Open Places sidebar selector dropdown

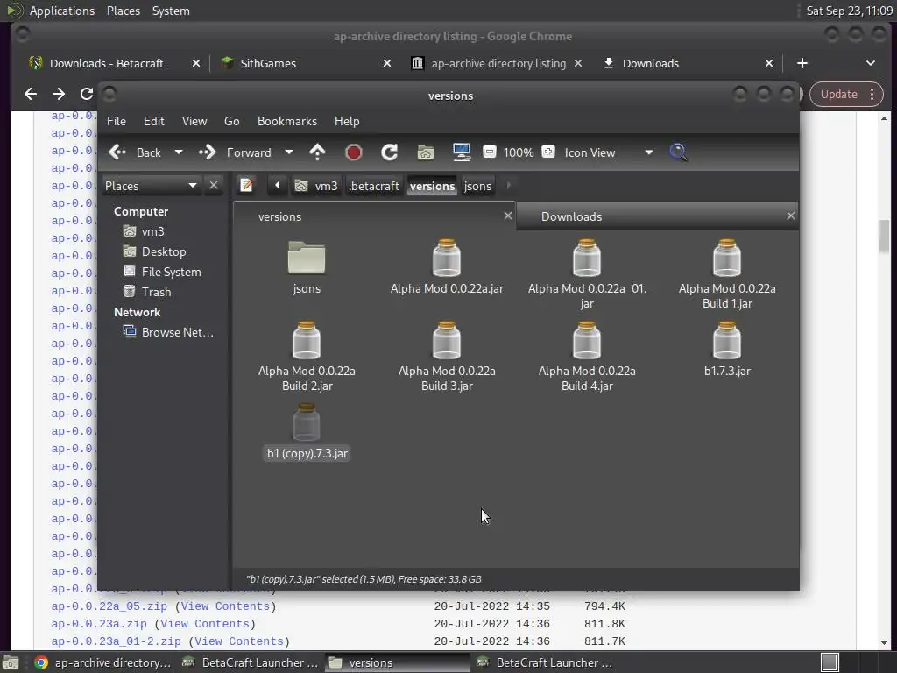pos(152,186)
